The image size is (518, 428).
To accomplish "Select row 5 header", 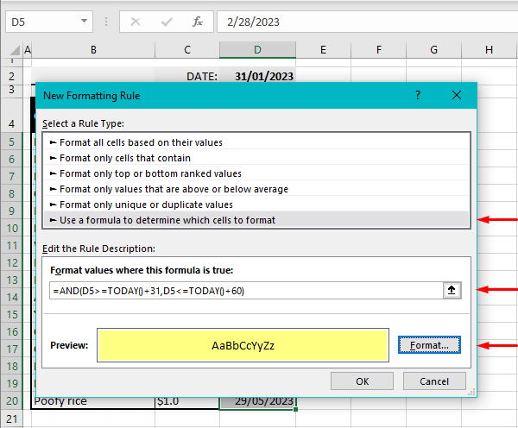I will tap(11, 142).
